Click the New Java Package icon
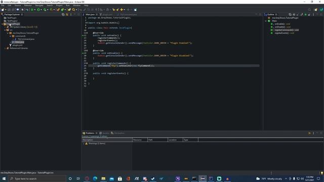This screenshot has height=182, width=324. click(58, 10)
